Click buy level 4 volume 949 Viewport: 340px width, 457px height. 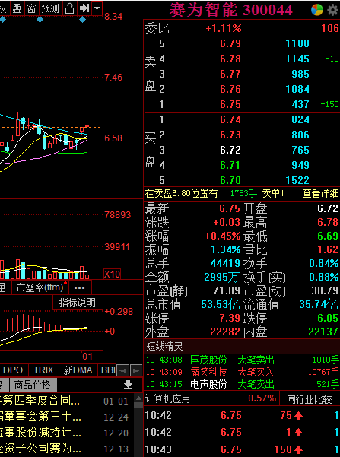[x=300, y=165]
